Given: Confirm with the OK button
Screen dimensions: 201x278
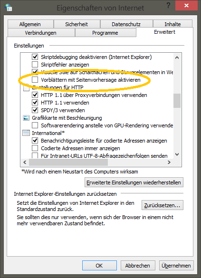Looking at the screenshot, I should tap(99, 266).
